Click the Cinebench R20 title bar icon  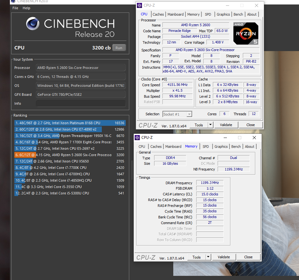coord(13,1)
